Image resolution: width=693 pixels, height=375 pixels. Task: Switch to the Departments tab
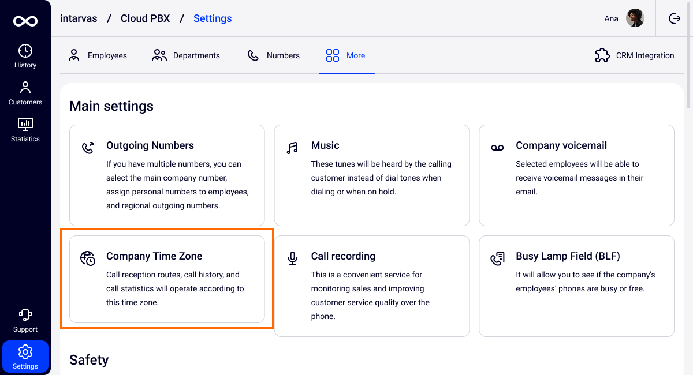(186, 55)
